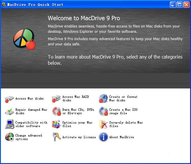Select the keys icon for license activation

(57, 137)
